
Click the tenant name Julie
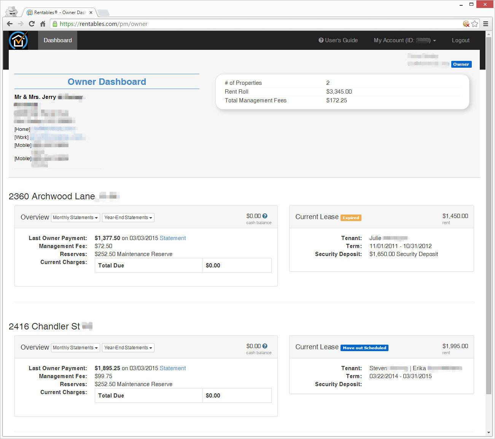(x=375, y=238)
